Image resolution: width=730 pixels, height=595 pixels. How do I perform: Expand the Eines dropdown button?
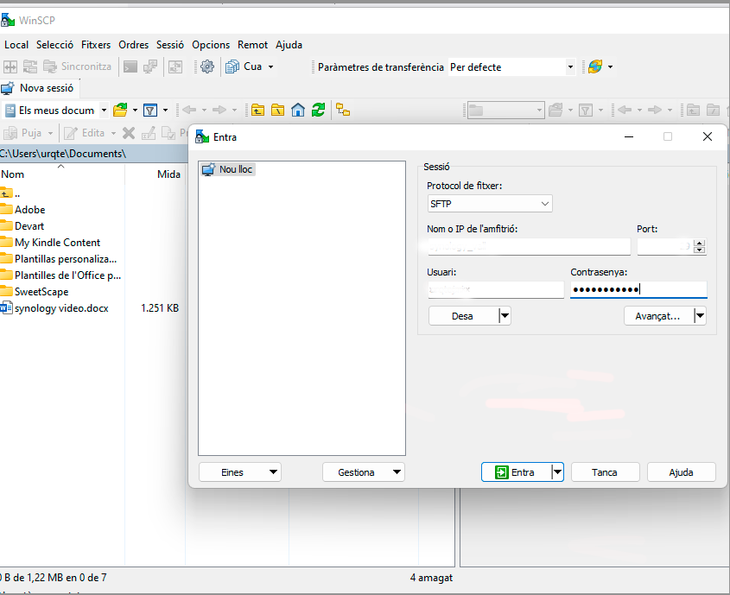click(x=239, y=472)
